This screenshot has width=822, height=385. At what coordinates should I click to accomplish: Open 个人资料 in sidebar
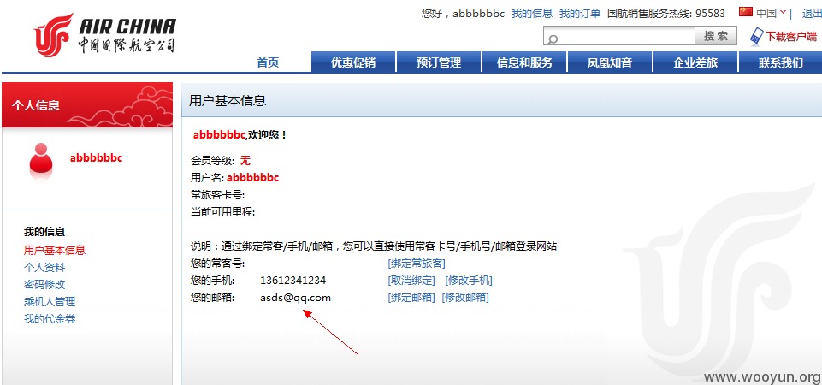coord(44,268)
